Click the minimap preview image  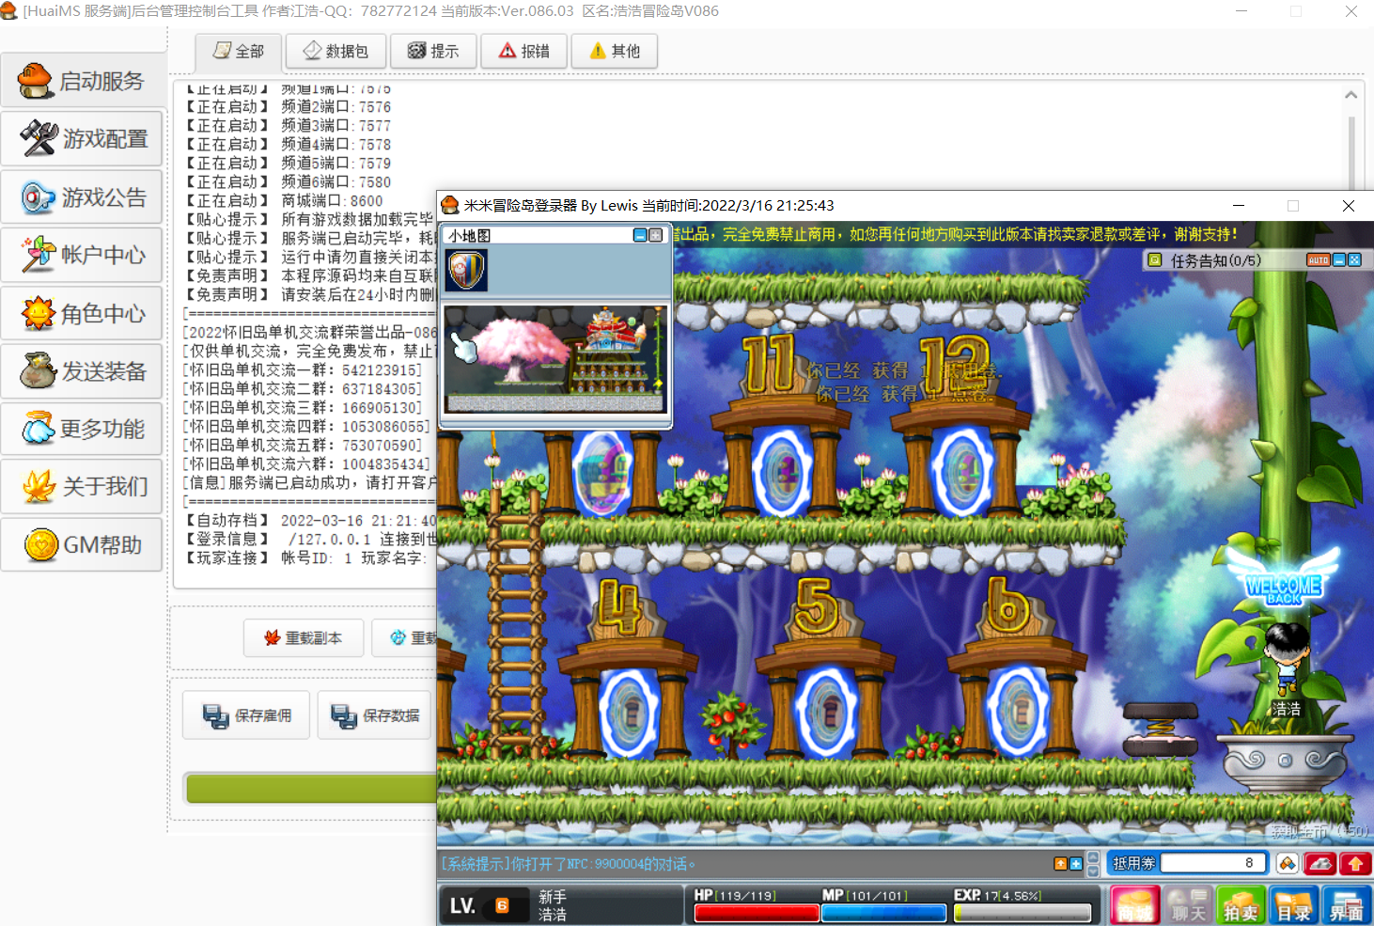click(x=555, y=358)
